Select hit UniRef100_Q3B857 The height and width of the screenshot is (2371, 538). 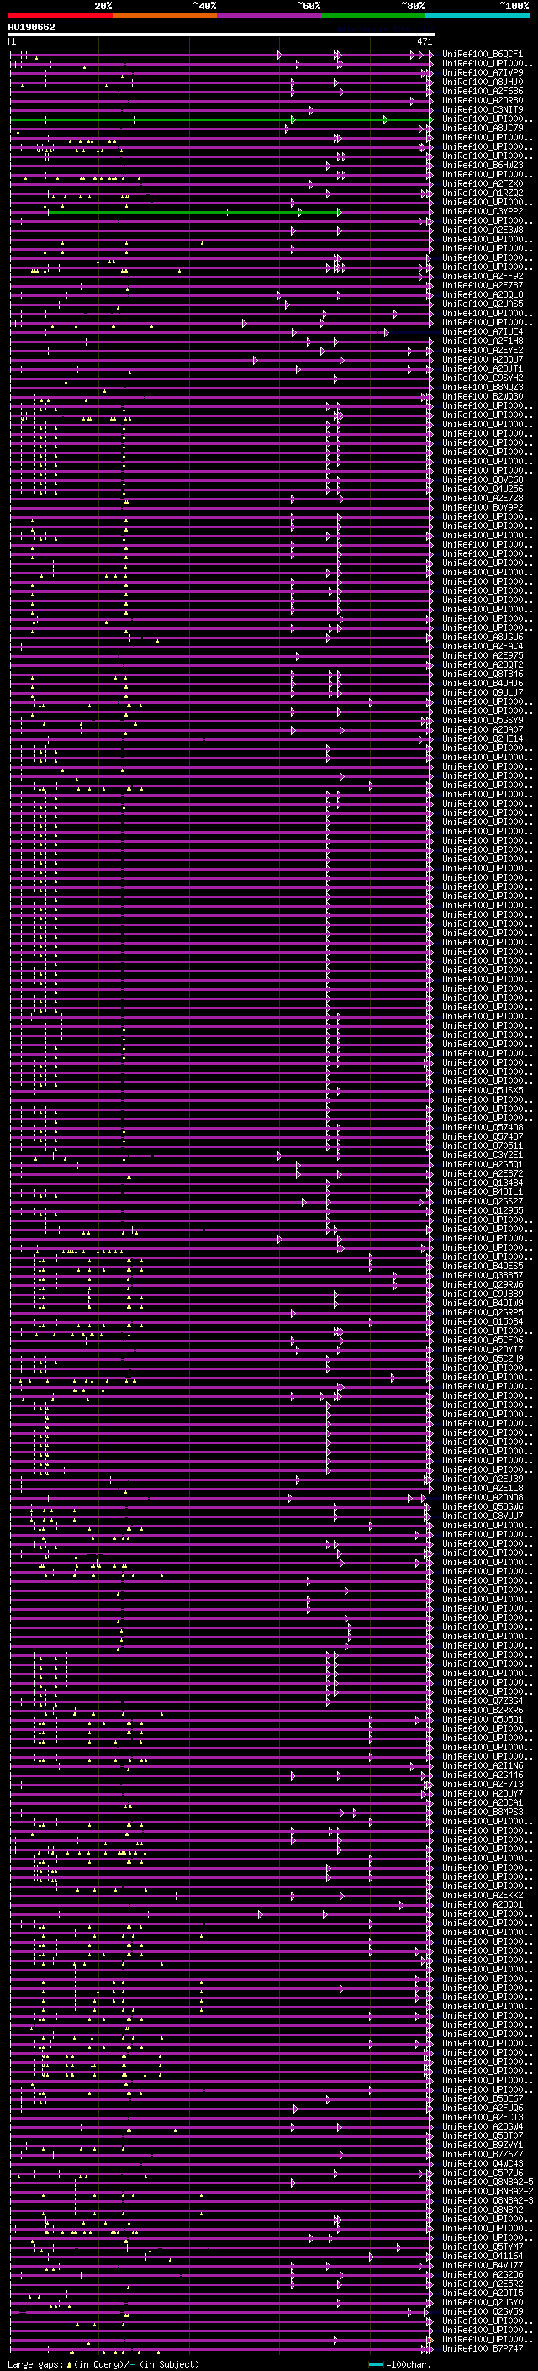483,1275
